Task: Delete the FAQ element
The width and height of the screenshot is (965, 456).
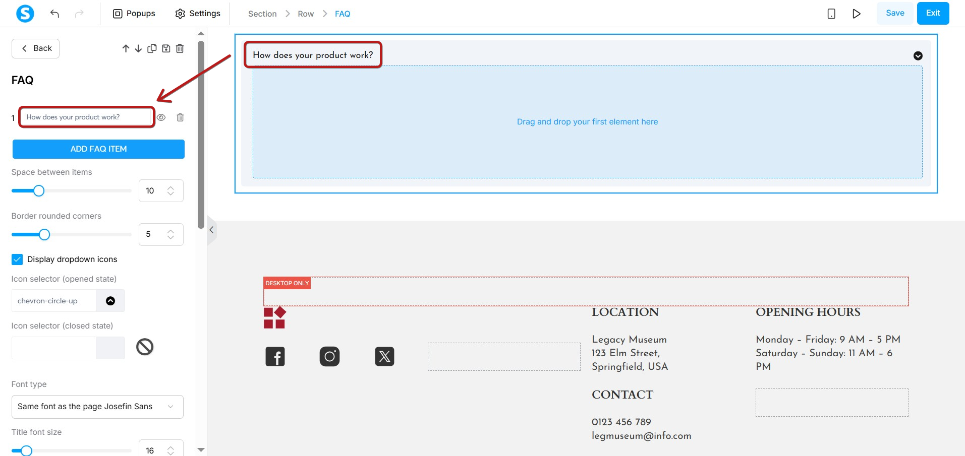Action: tap(180, 48)
